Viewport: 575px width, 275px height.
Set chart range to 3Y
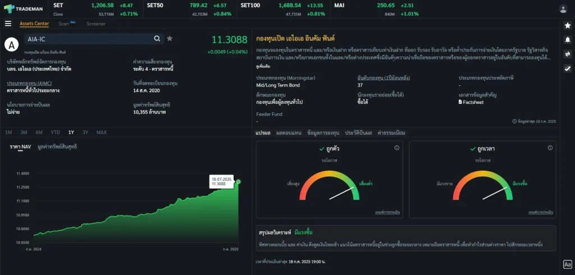click(x=85, y=132)
